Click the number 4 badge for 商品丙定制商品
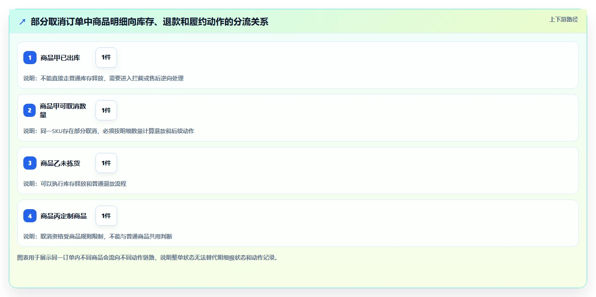Screen dimensions: 596x297 (30, 216)
